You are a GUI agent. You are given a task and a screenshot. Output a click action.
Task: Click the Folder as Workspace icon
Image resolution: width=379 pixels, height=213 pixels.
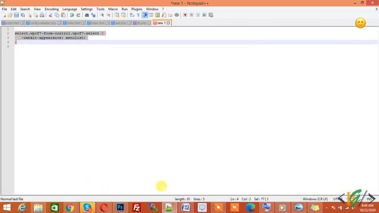pyautogui.click(x=171, y=15)
